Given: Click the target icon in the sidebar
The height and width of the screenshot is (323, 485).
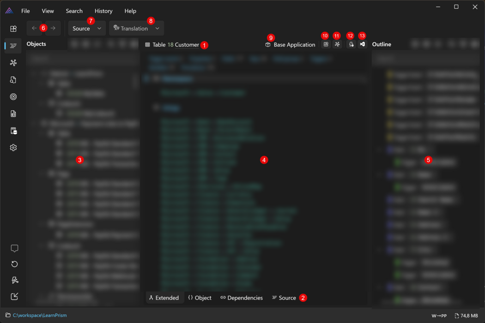Looking at the screenshot, I should [x=13, y=97].
